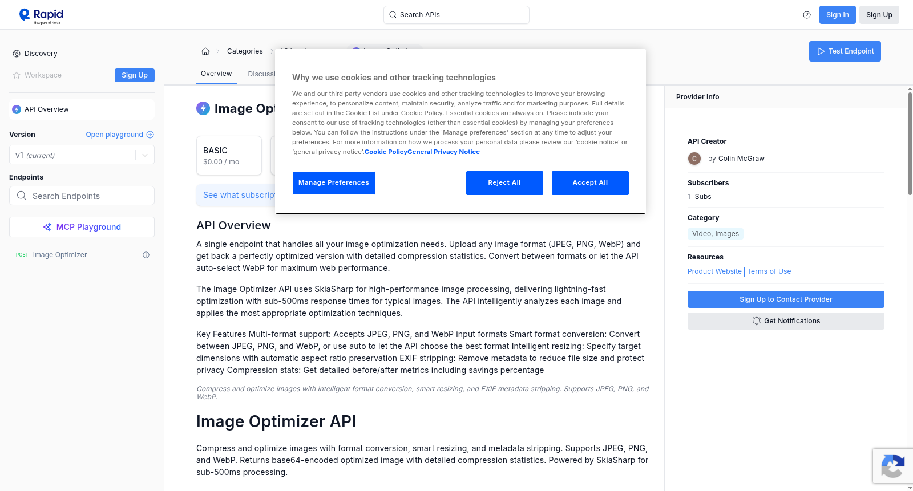Click the page vertical scrollbar

pyautogui.click(x=910, y=143)
